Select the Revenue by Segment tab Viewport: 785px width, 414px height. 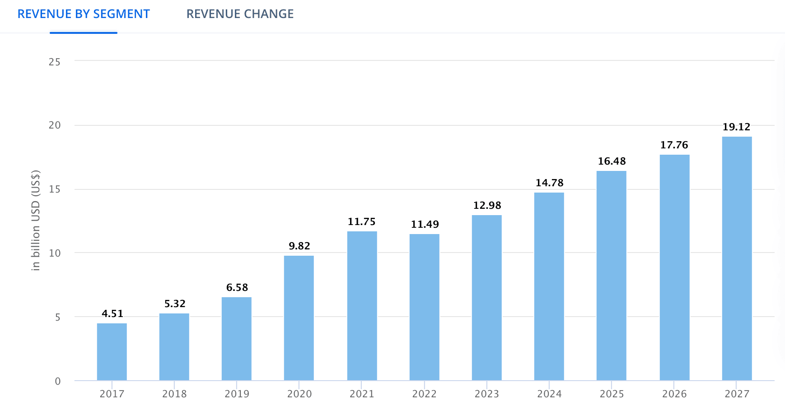[x=84, y=14]
